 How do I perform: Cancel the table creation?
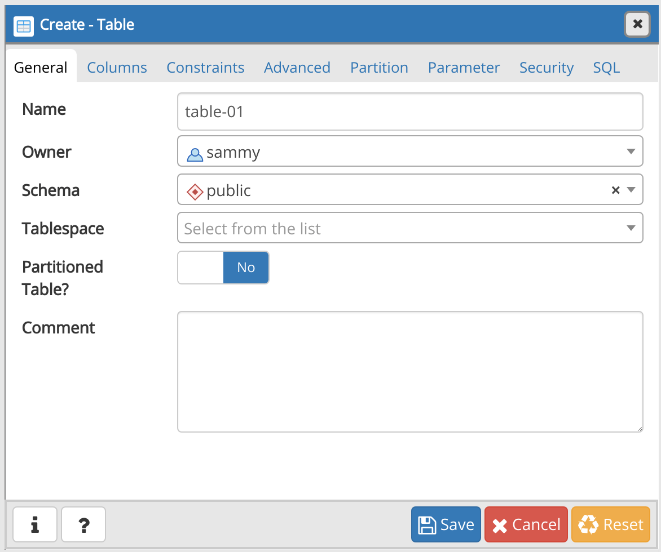tap(526, 524)
